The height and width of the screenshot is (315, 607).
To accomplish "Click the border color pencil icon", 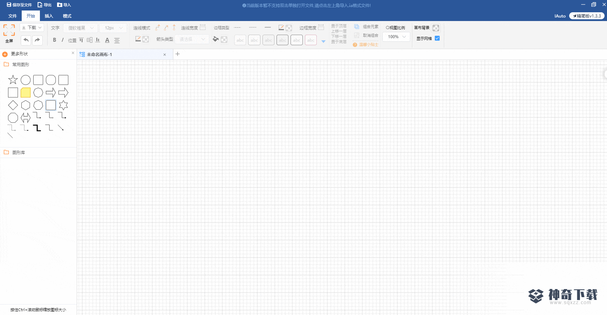I will tap(281, 27).
